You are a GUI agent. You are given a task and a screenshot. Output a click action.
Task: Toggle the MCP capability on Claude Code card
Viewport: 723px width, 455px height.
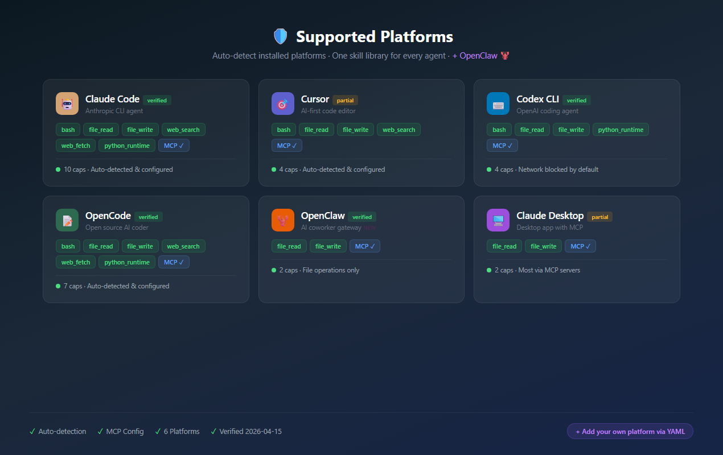pyautogui.click(x=174, y=145)
